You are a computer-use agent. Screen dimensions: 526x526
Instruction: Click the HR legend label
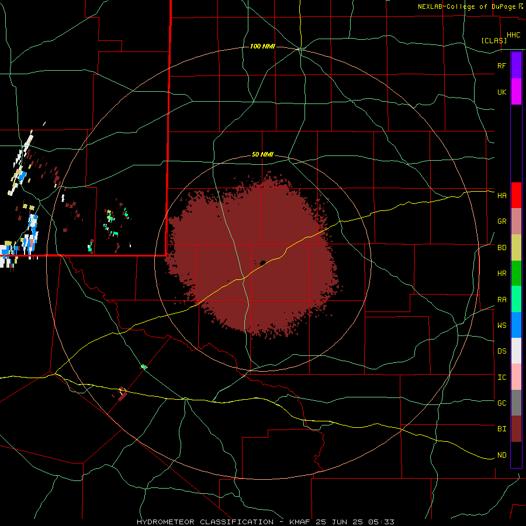(x=501, y=274)
